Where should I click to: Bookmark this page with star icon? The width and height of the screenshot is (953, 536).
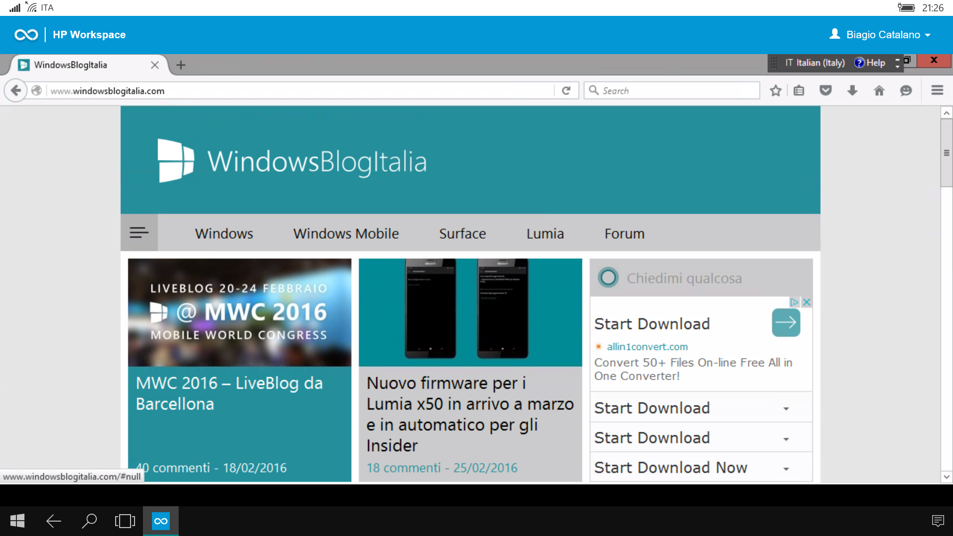776,91
